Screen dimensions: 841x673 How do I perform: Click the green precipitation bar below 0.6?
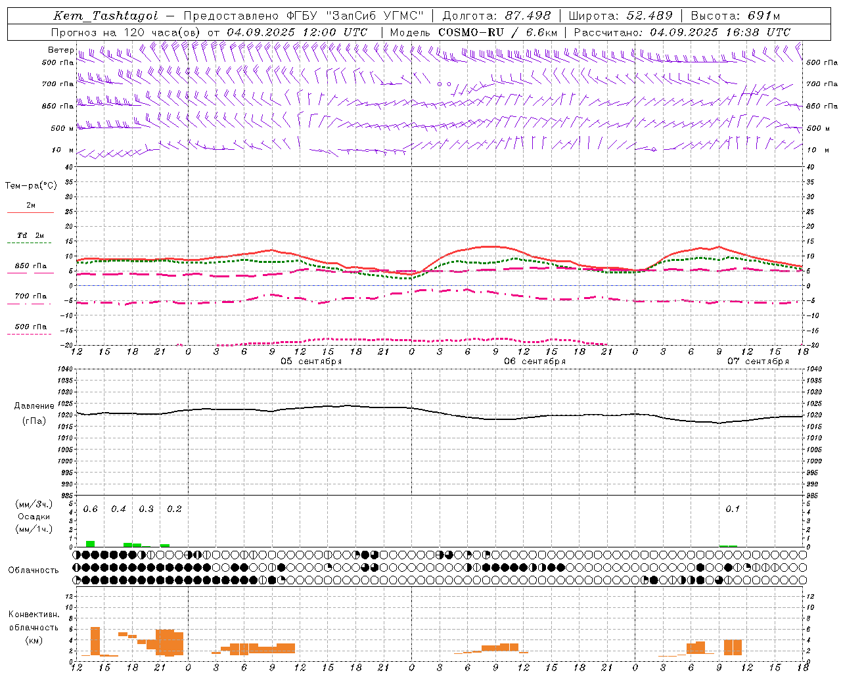(x=90, y=544)
